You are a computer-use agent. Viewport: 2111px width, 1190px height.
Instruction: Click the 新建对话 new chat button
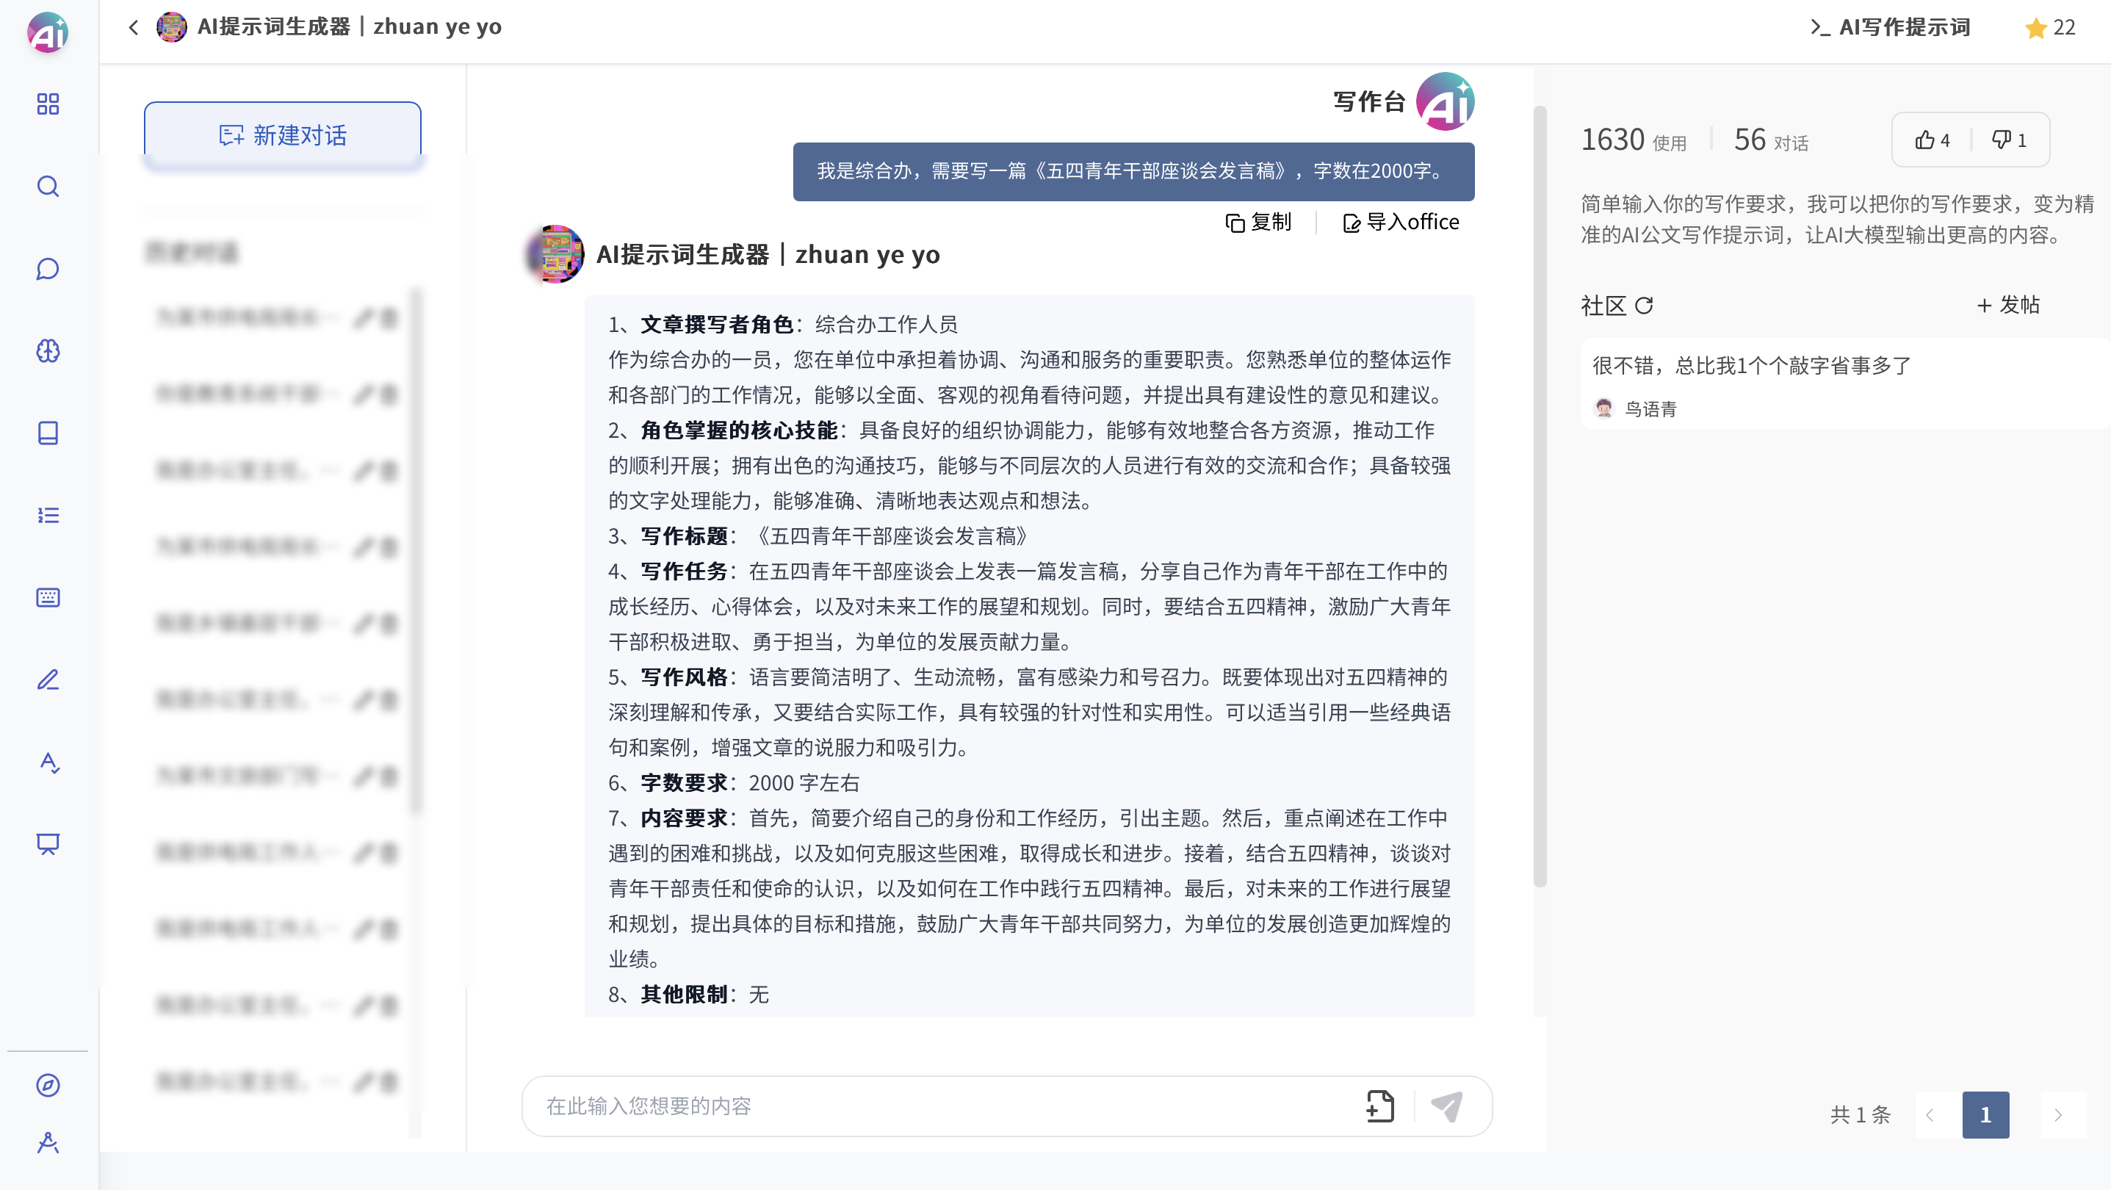[x=283, y=135]
